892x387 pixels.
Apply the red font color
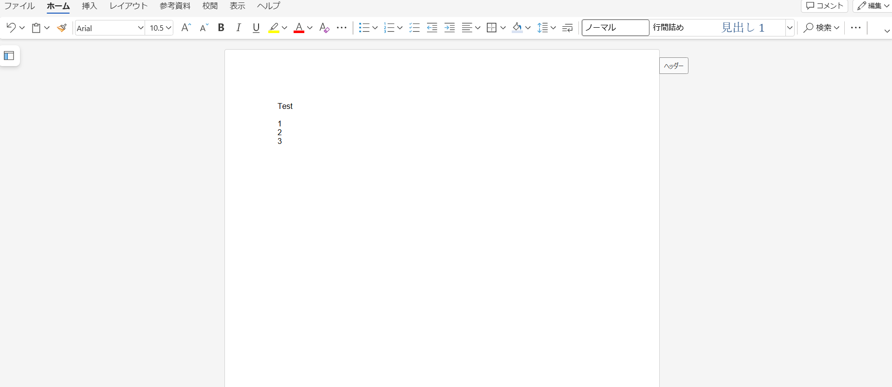tap(299, 28)
